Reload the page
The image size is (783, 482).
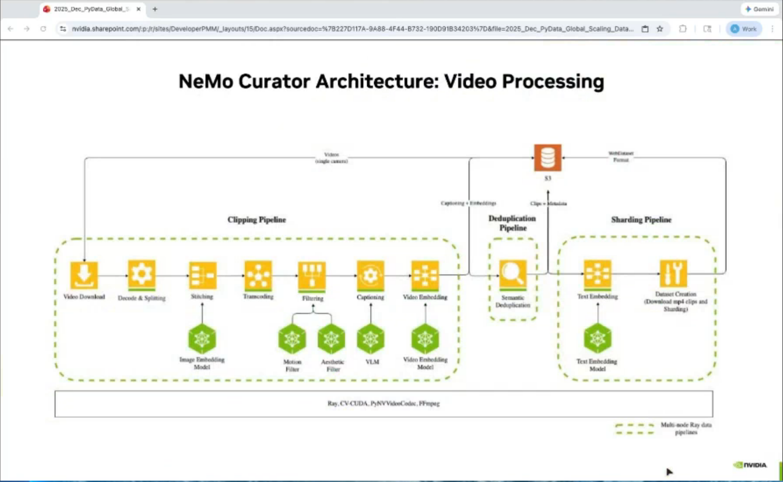[x=43, y=29]
